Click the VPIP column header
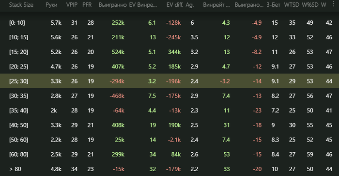Image resolution: width=339 pixels, height=176 pixels. [72, 5]
